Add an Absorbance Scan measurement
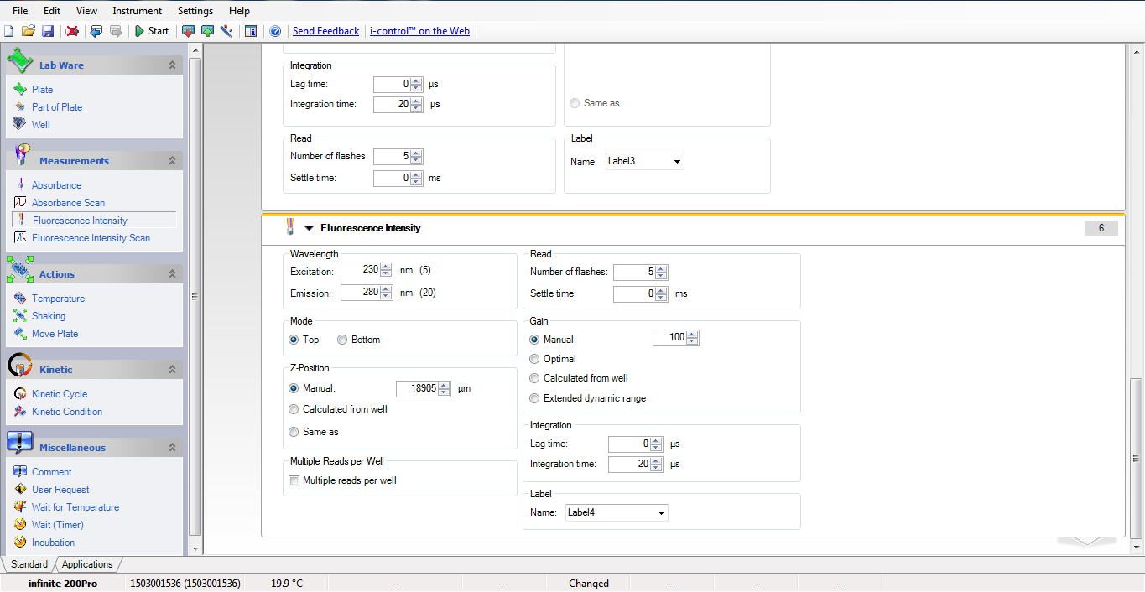This screenshot has height=592, width=1145. [68, 203]
